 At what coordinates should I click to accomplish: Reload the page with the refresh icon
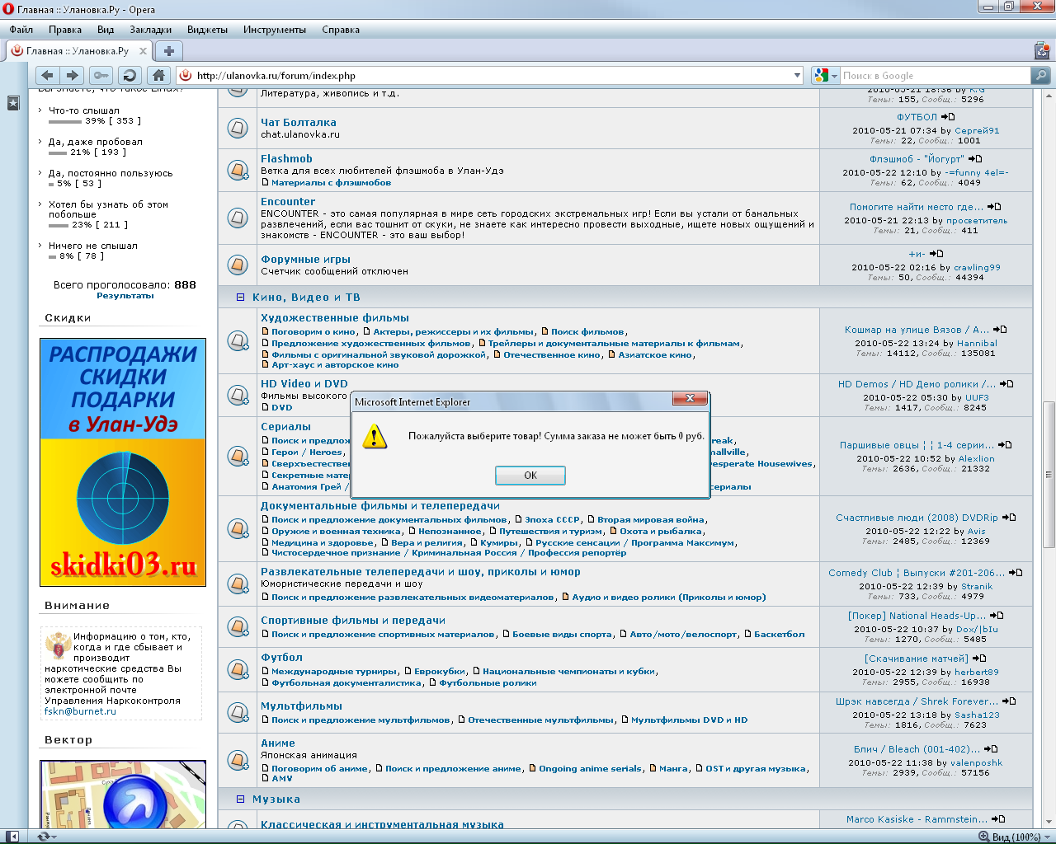130,75
